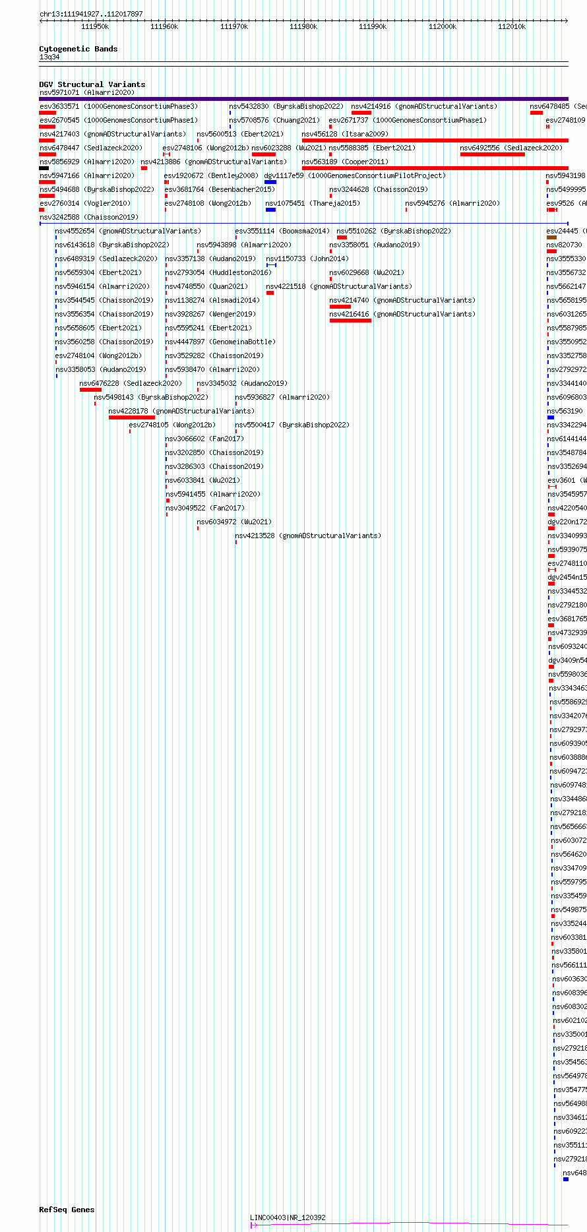587x1232 pixels.
Task: Click the magenta LINC00403 gene glyph
Action: coord(409,1225)
